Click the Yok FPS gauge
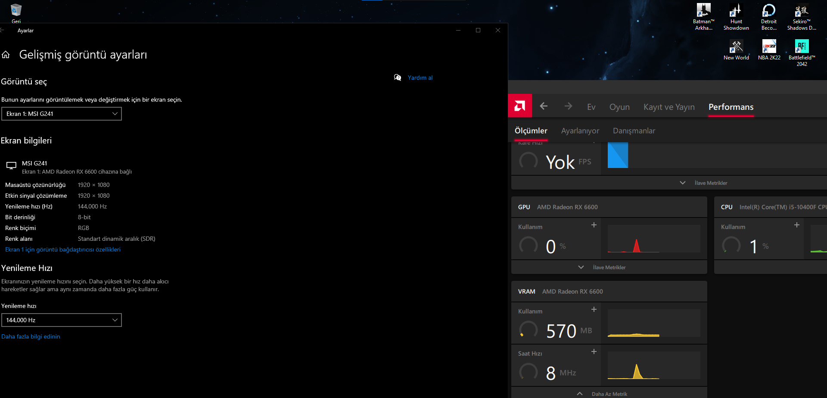This screenshot has width=827, height=398. [x=529, y=161]
